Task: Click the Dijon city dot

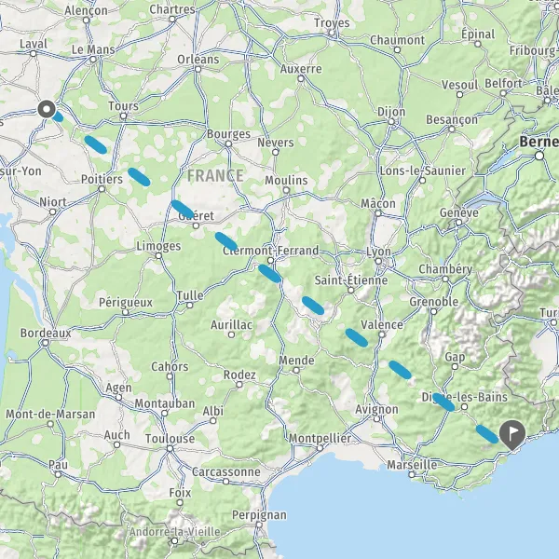Action: [x=391, y=121]
